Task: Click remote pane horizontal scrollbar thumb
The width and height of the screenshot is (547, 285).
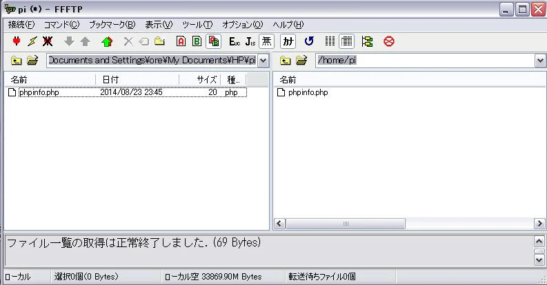Action: [x=346, y=224]
